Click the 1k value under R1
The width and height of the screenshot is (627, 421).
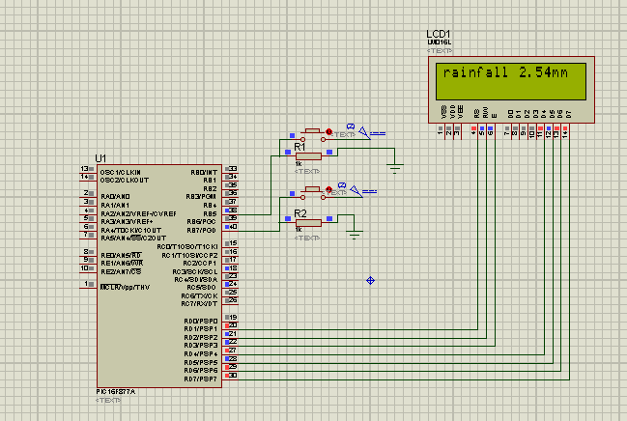tap(299, 164)
